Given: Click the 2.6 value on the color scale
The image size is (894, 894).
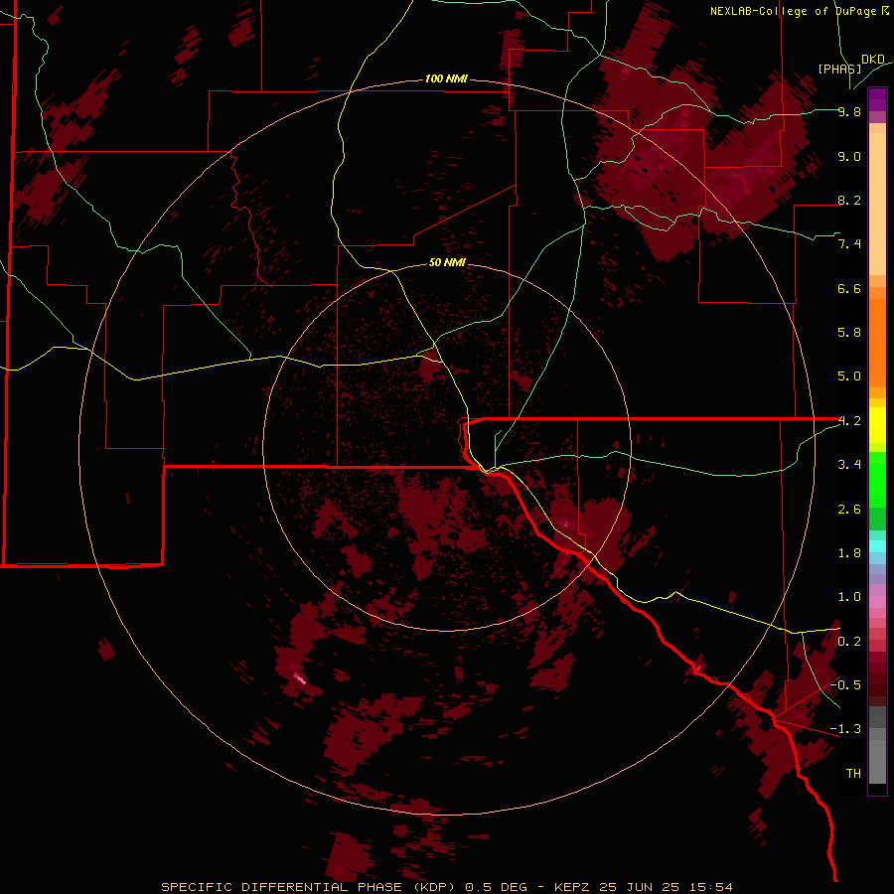Looking at the screenshot, I should (849, 510).
